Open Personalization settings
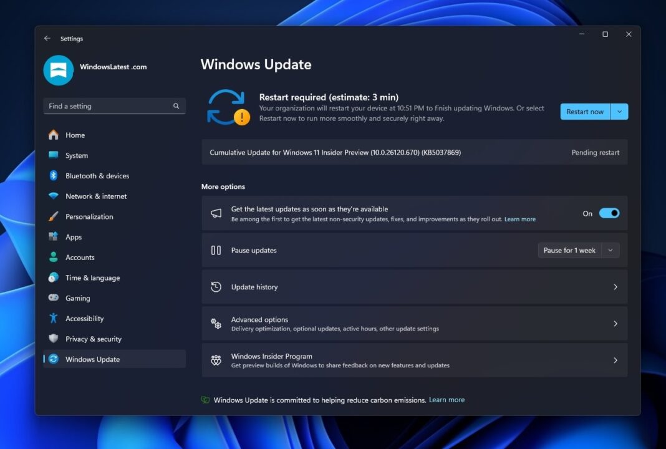666x449 pixels. pyautogui.click(x=90, y=216)
